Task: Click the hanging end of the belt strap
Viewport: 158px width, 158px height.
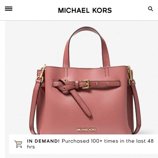Action: (x=81, y=103)
